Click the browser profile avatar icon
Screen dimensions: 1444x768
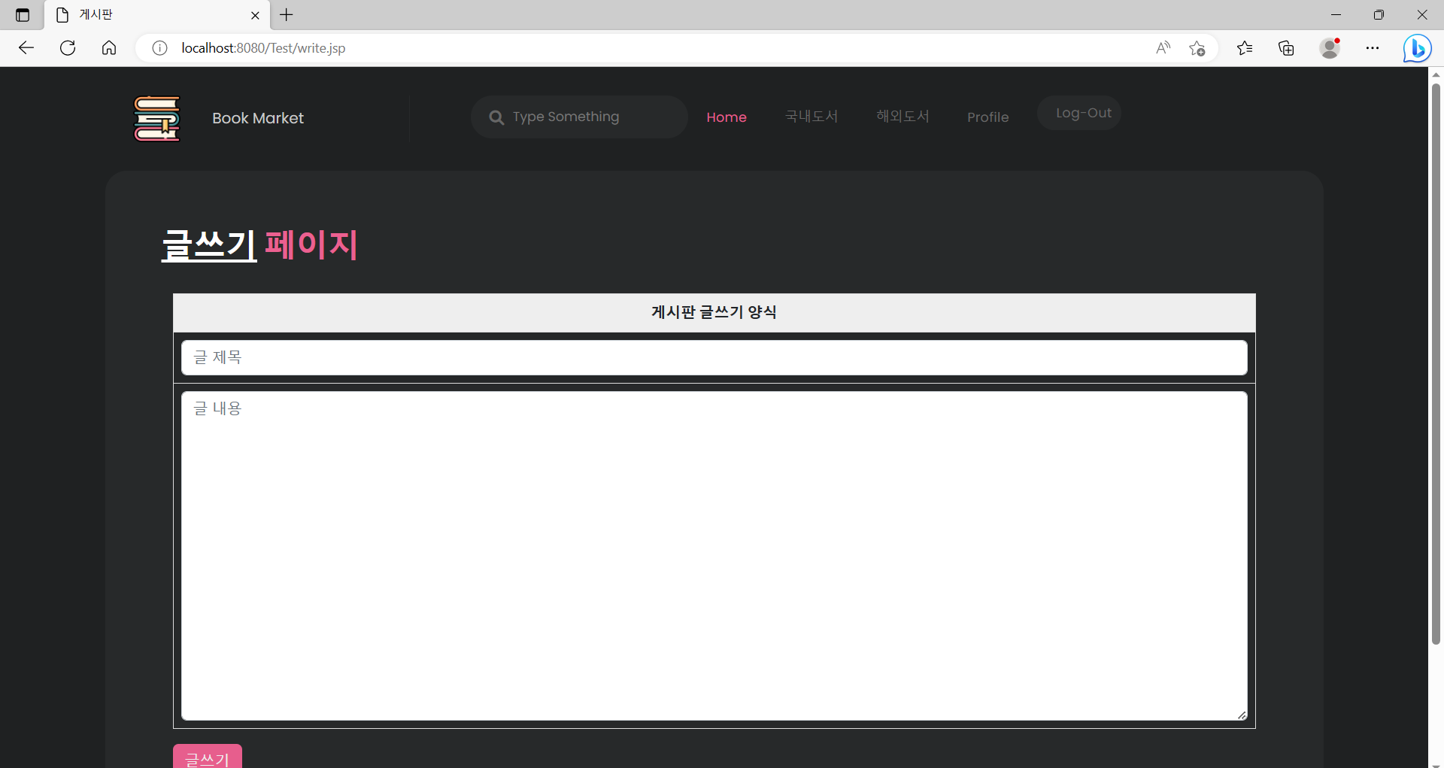[x=1330, y=47]
